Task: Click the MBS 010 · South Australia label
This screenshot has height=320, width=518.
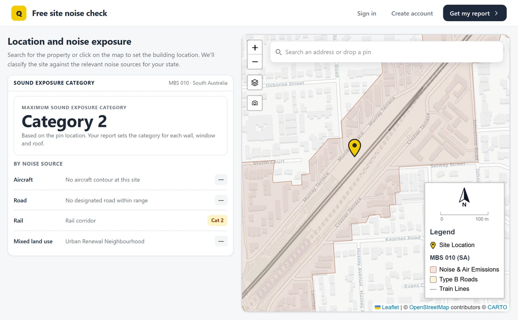Action: pyautogui.click(x=198, y=83)
